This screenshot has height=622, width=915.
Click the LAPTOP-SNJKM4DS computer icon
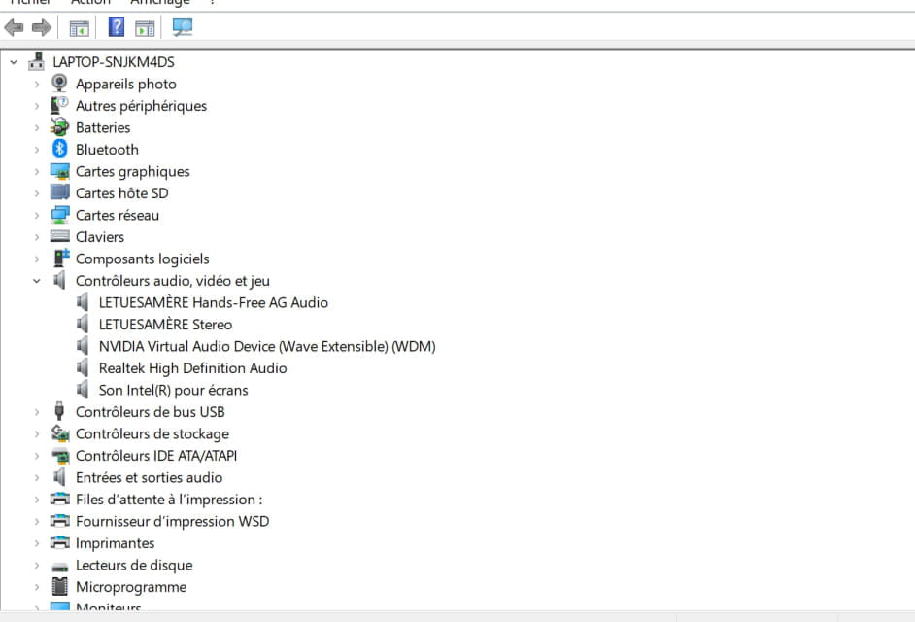[37, 61]
